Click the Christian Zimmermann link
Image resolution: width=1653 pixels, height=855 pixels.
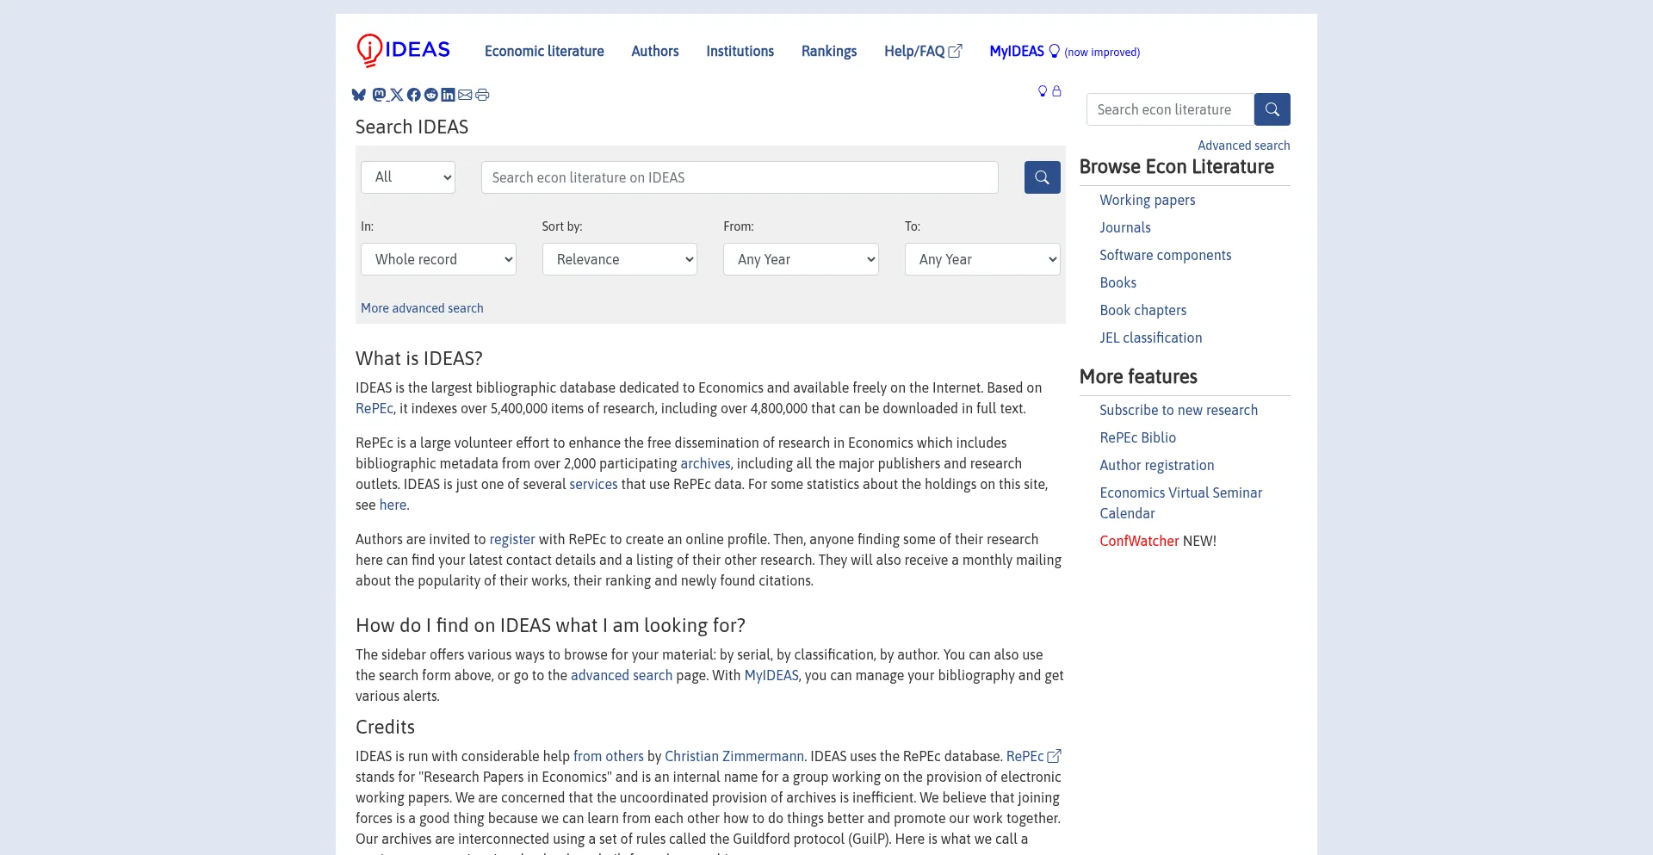(734, 756)
